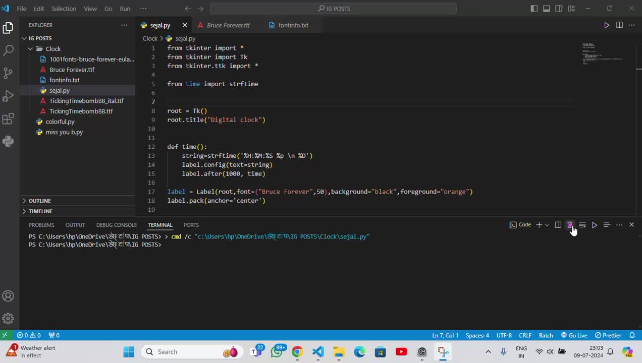Open the Extensions view
This screenshot has width=642, height=363.
(8, 119)
